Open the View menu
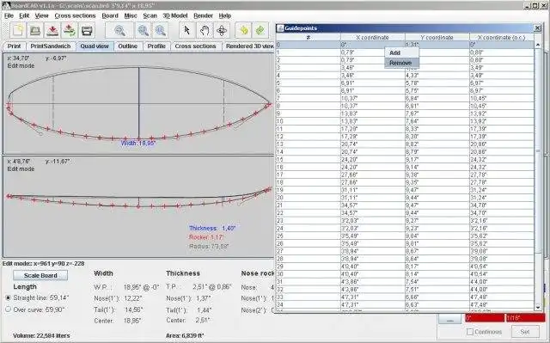 coord(42,15)
